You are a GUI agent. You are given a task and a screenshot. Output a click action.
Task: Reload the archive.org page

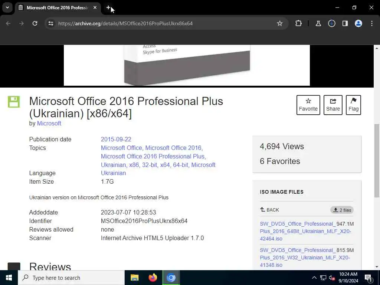click(x=35, y=23)
